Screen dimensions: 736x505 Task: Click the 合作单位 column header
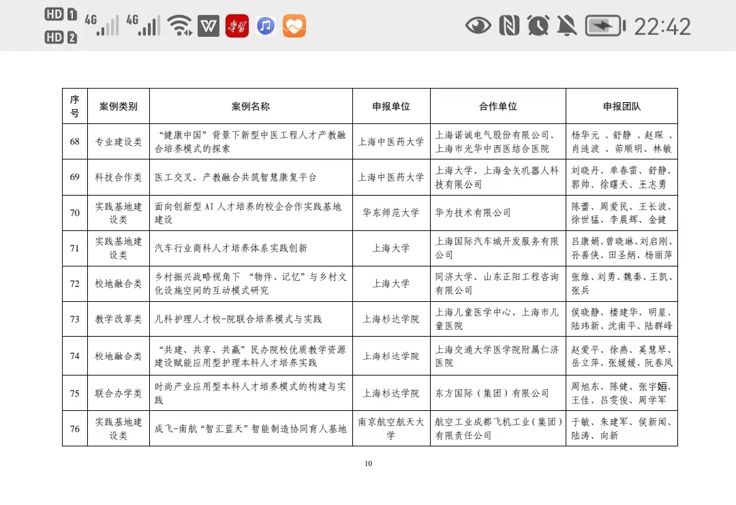[497, 106]
